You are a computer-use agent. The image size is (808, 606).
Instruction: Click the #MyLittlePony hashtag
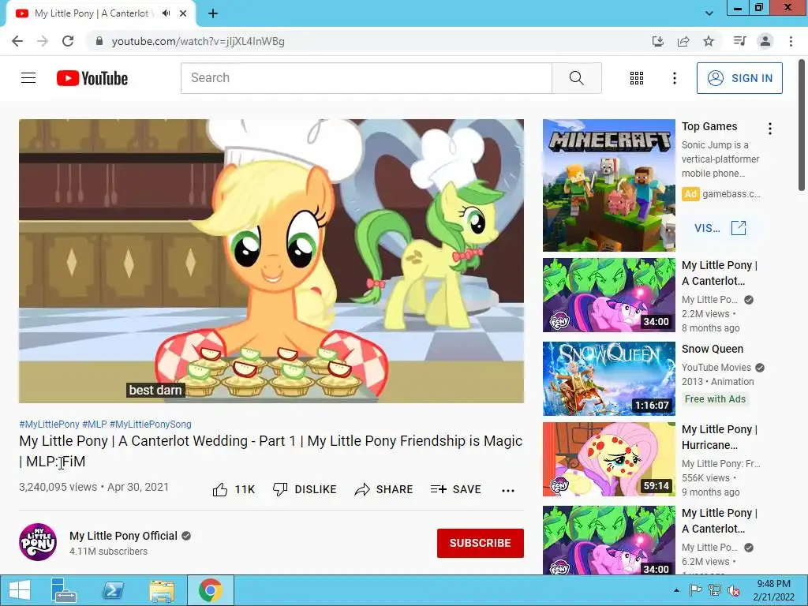pyautogui.click(x=50, y=424)
